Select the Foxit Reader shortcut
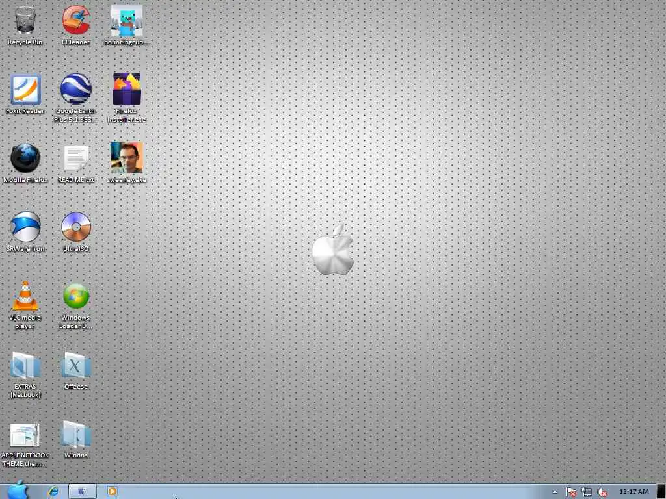Screen dimensions: 666x499 25,94
